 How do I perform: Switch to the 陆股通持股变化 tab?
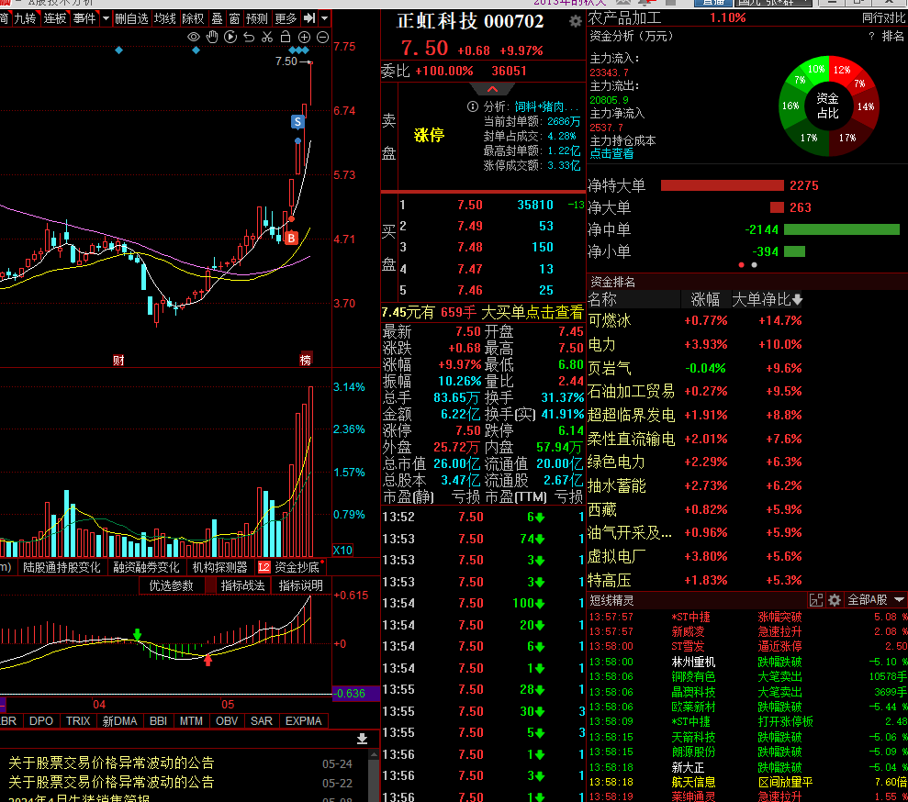pyautogui.click(x=62, y=567)
